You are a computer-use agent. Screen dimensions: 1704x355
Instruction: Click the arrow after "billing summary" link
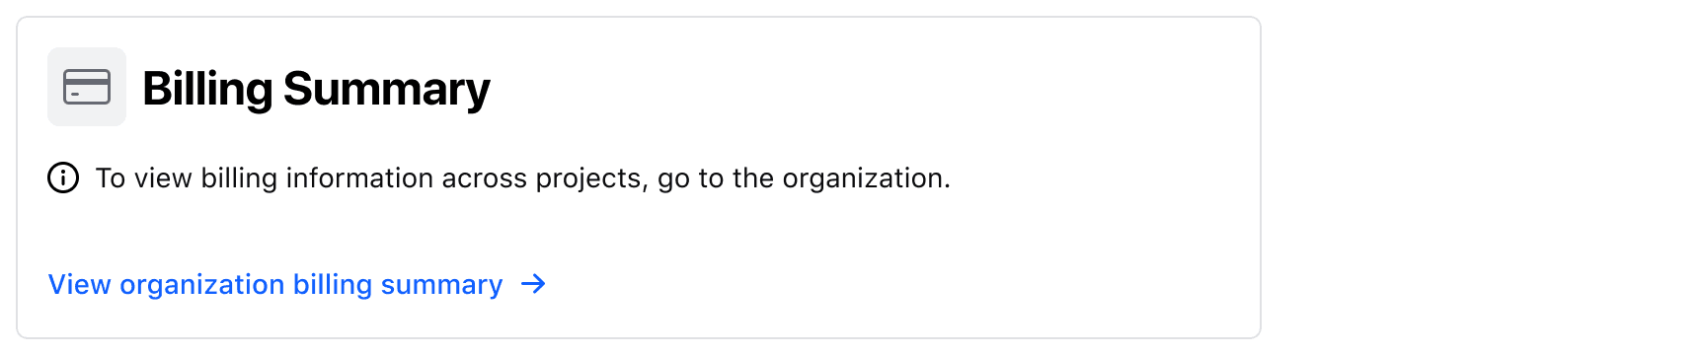point(533,284)
